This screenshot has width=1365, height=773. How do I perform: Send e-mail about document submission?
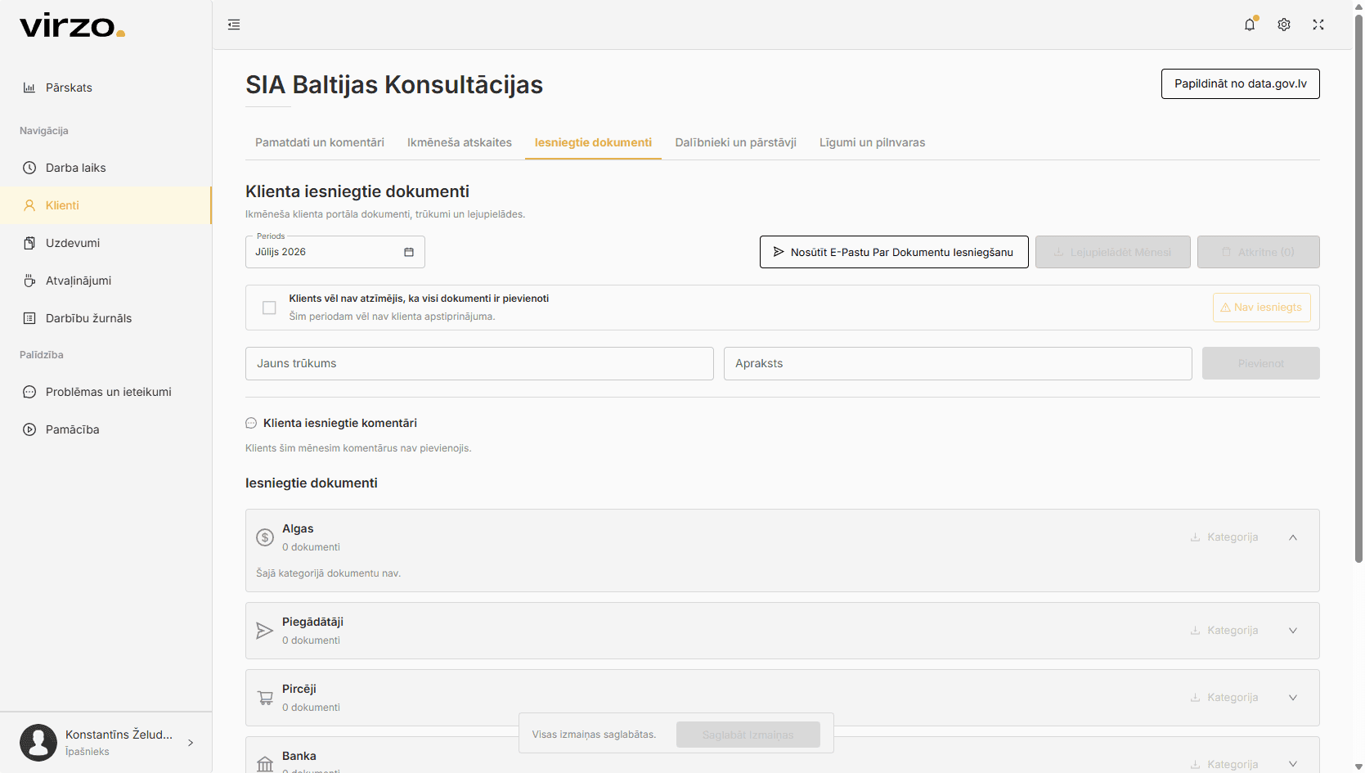[x=894, y=252]
